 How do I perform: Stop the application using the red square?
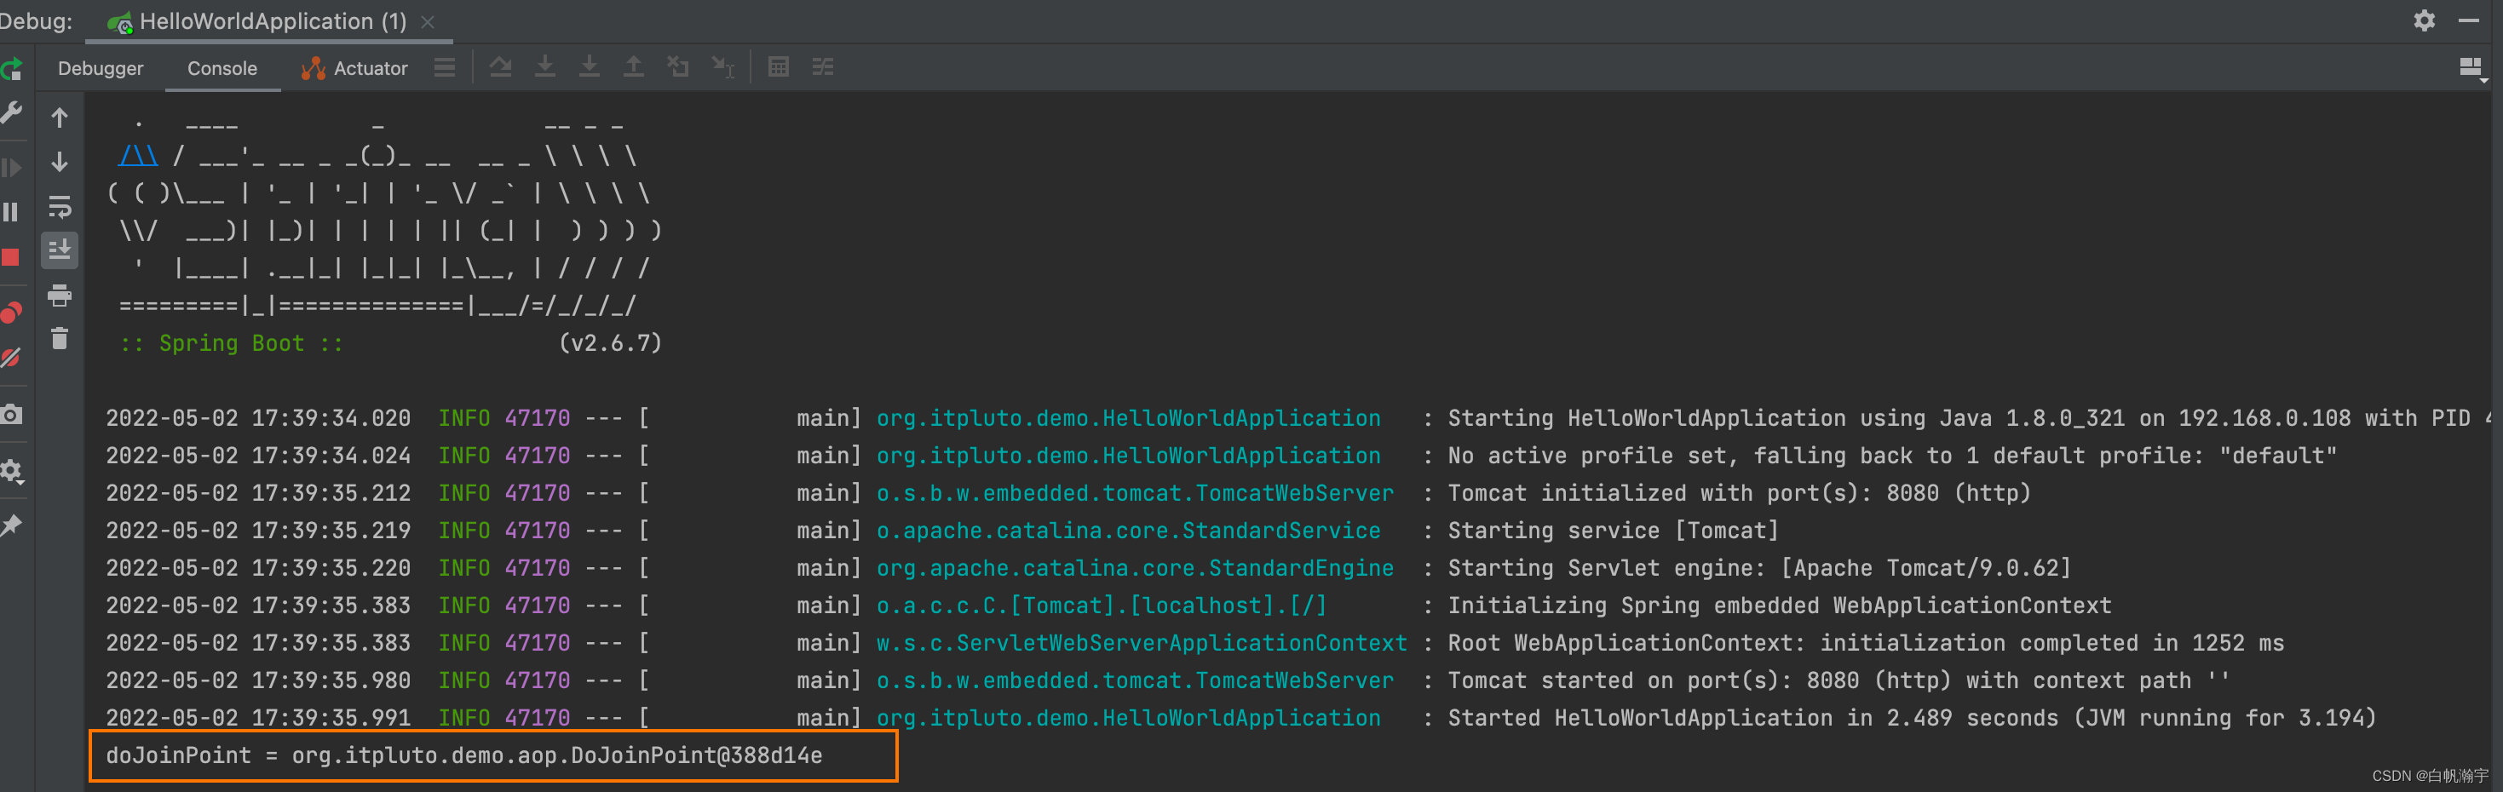[x=11, y=257]
